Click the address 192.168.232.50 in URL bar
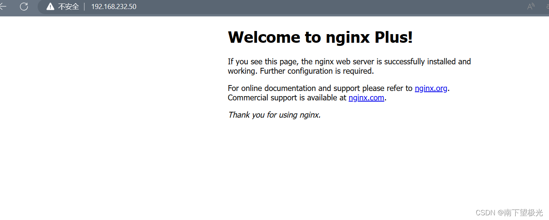 point(114,7)
